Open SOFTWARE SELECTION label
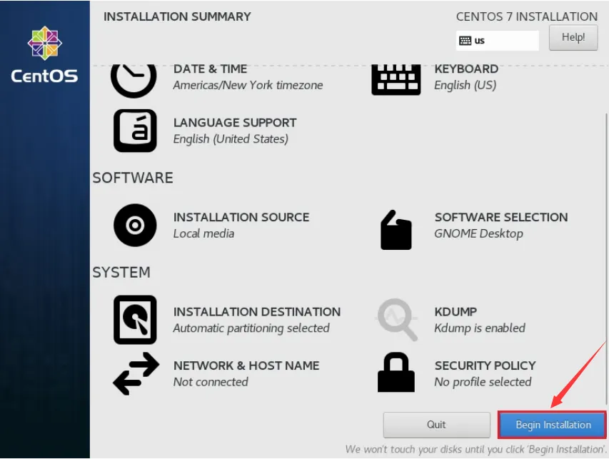 [501, 217]
